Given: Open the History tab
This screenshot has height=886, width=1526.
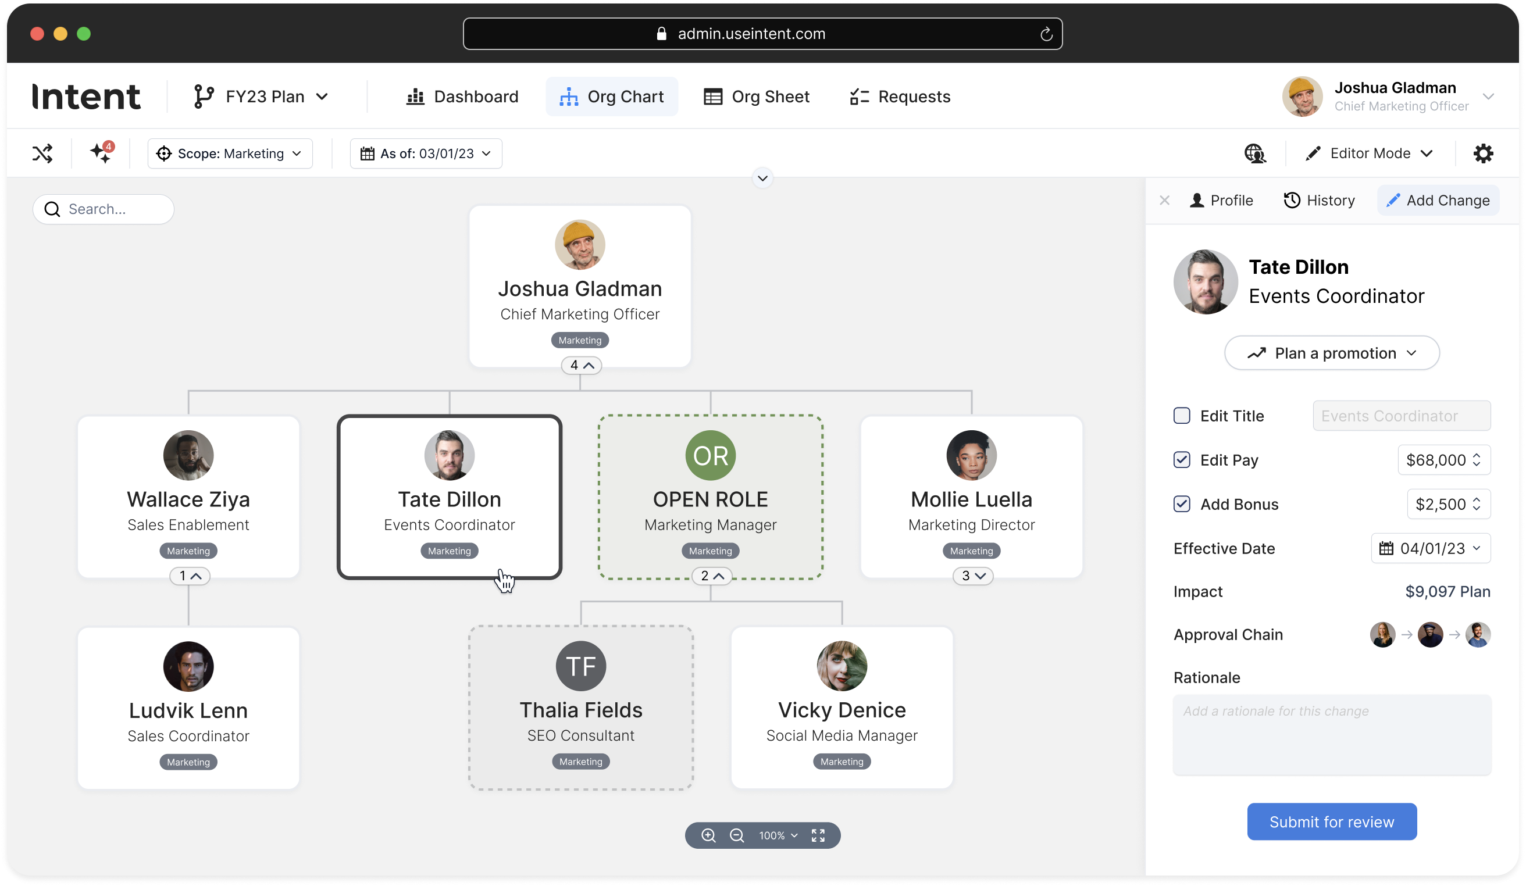Looking at the screenshot, I should (x=1319, y=201).
